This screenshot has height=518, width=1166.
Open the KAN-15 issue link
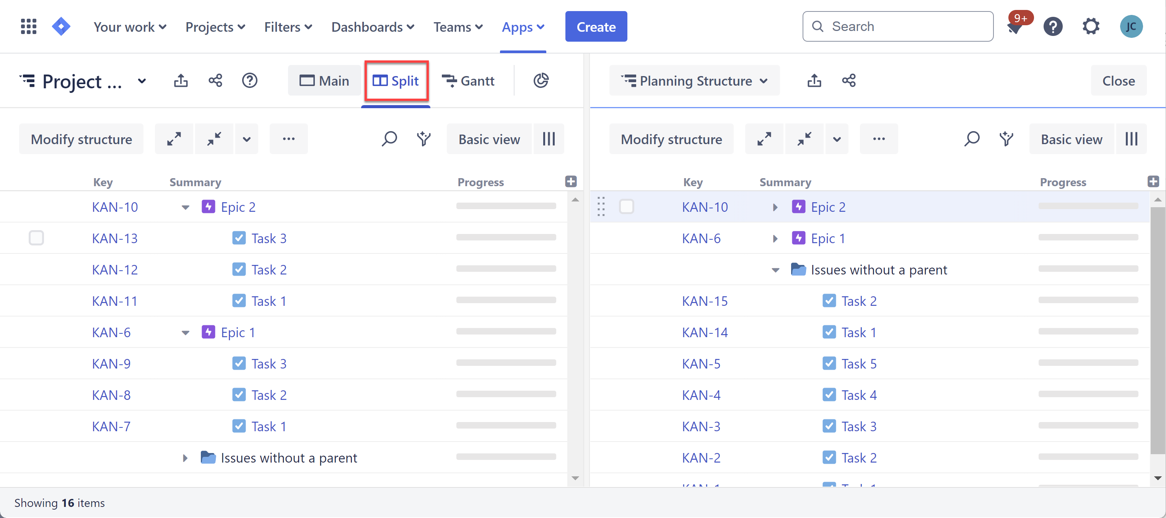pos(704,301)
